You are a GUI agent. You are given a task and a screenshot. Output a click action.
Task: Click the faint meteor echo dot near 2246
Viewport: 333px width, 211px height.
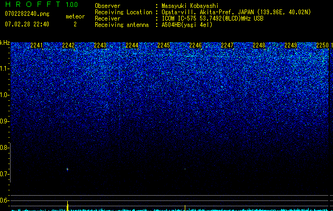point(185,169)
